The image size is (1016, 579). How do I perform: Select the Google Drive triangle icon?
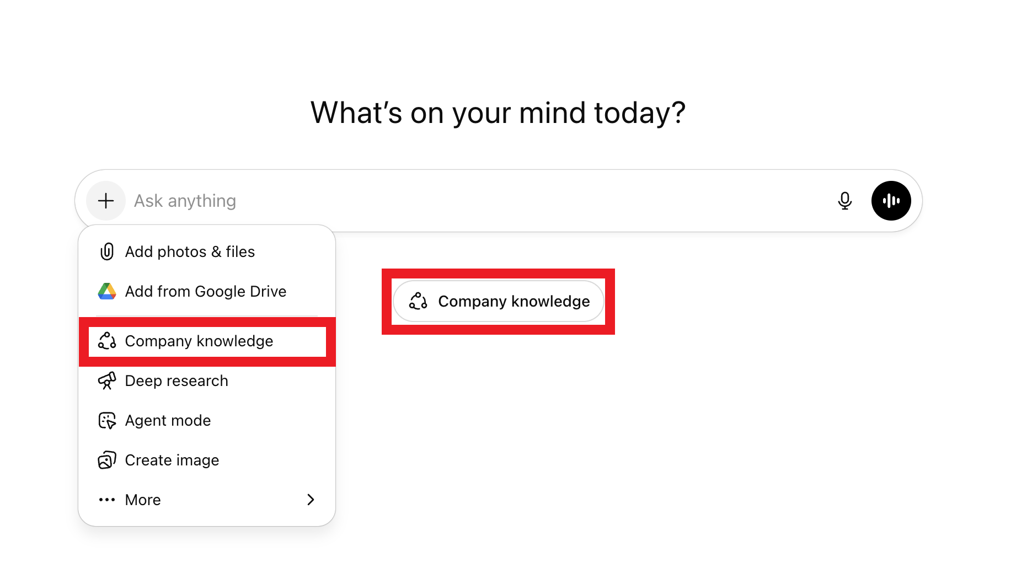[x=107, y=291]
